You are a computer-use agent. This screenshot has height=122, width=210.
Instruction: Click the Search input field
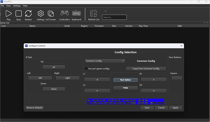(114, 17)
